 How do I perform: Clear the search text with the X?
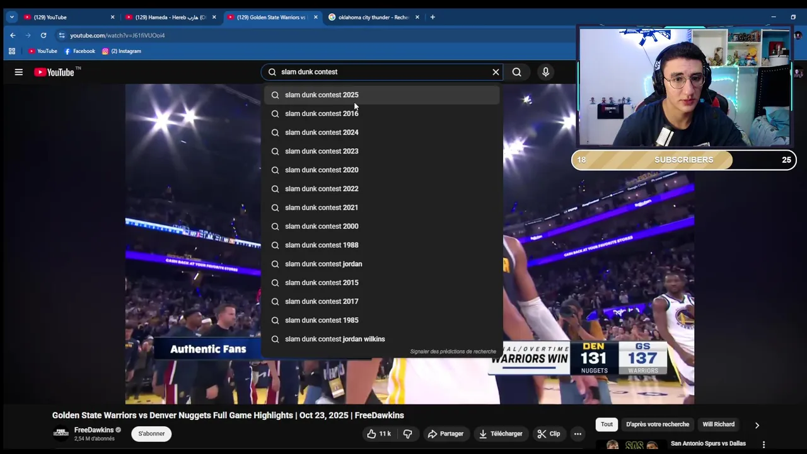click(x=496, y=72)
